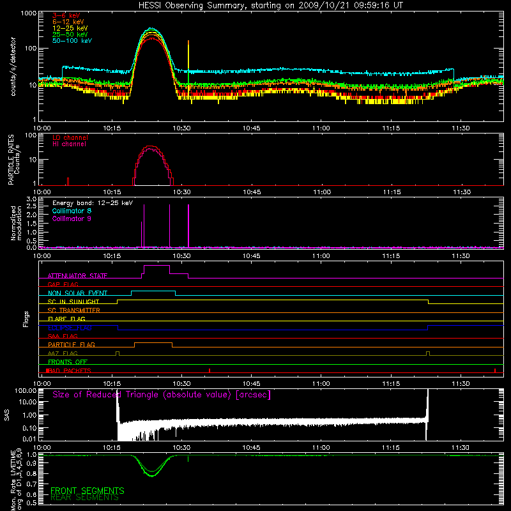Click the "0.10" SAS tick value

click(29, 428)
